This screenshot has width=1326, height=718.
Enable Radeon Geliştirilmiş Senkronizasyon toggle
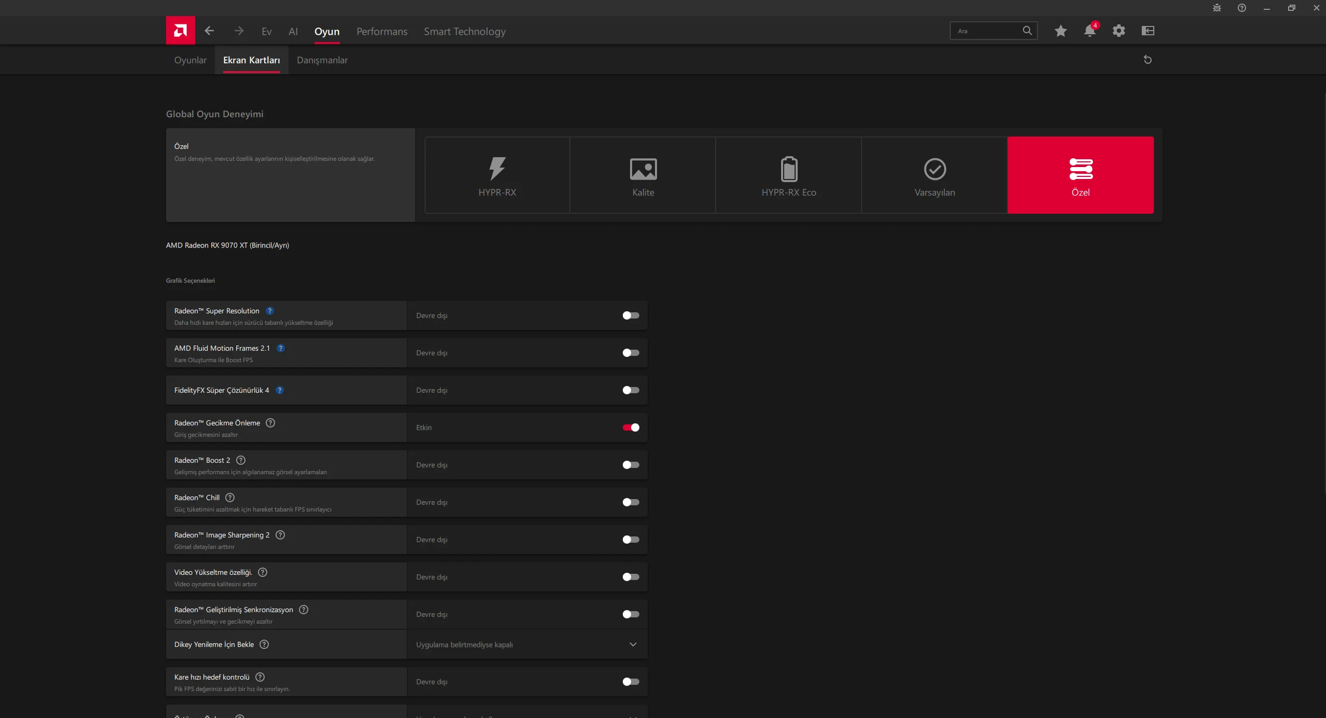[x=631, y=614]
